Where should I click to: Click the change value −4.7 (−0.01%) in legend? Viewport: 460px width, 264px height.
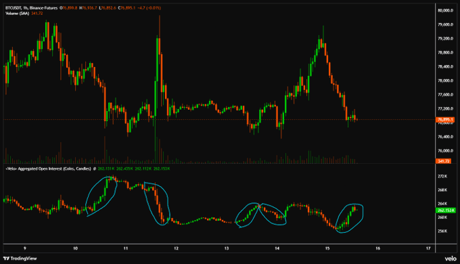[149, 8]
